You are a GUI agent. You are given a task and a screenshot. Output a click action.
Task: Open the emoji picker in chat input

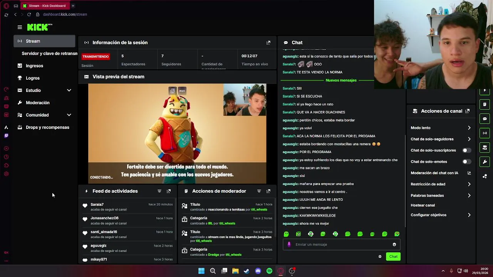[394, 245]
